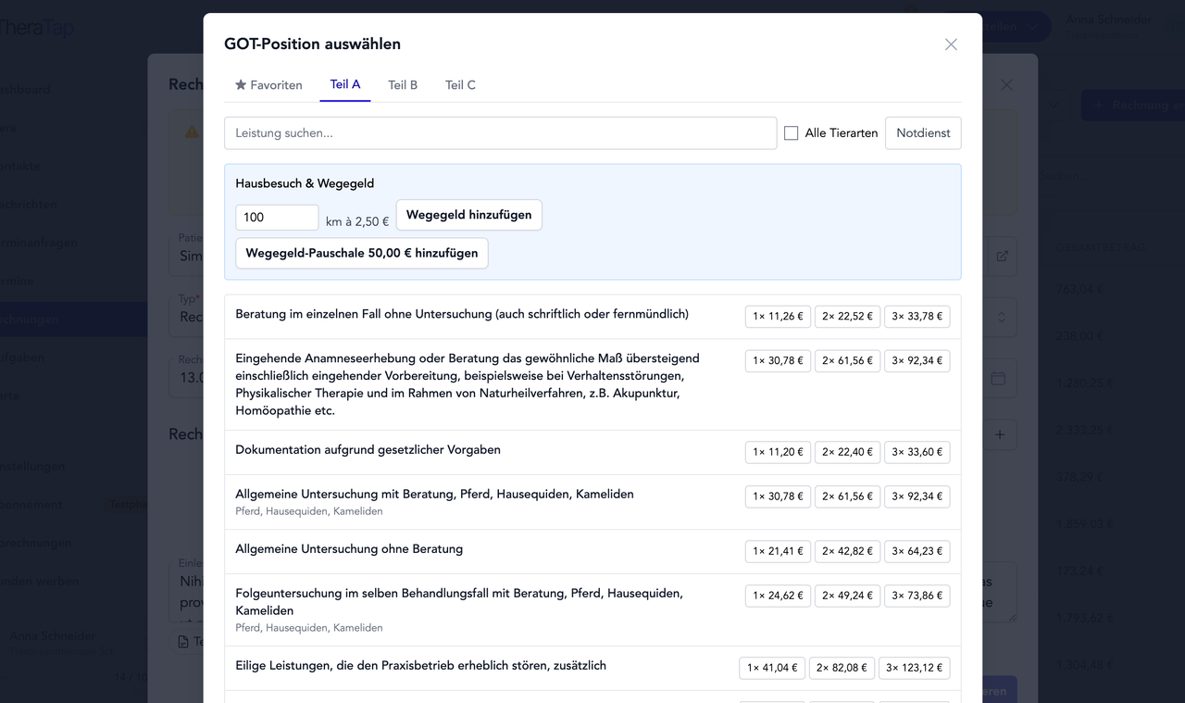Pick 1× 11,20 € for Dokumentation
1185x703 pixels.
778,453
